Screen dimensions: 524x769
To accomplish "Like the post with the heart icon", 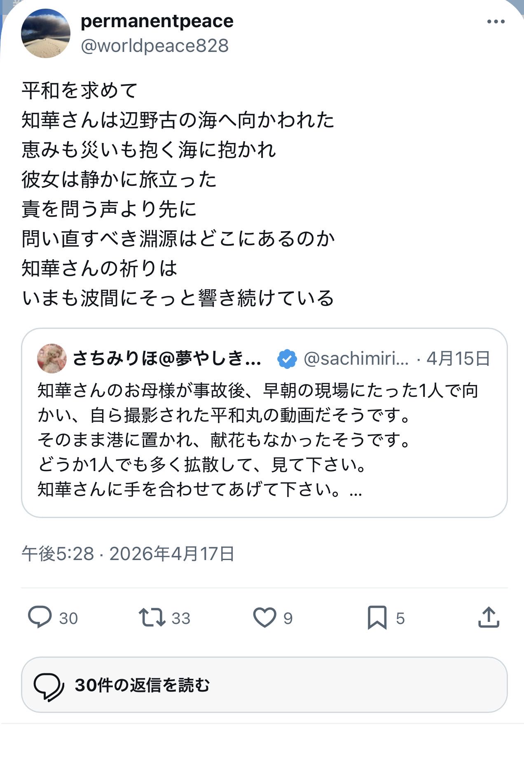I will tap(264, 617).
